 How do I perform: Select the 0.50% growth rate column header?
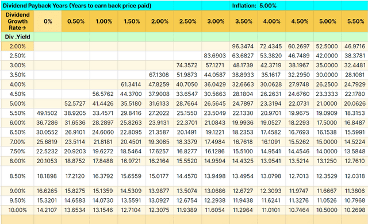point(76,21)
